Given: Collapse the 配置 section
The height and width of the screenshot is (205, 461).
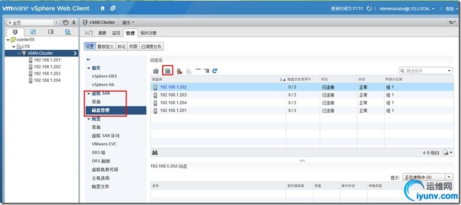Looking at the screenshot, I should pos(89,119).
